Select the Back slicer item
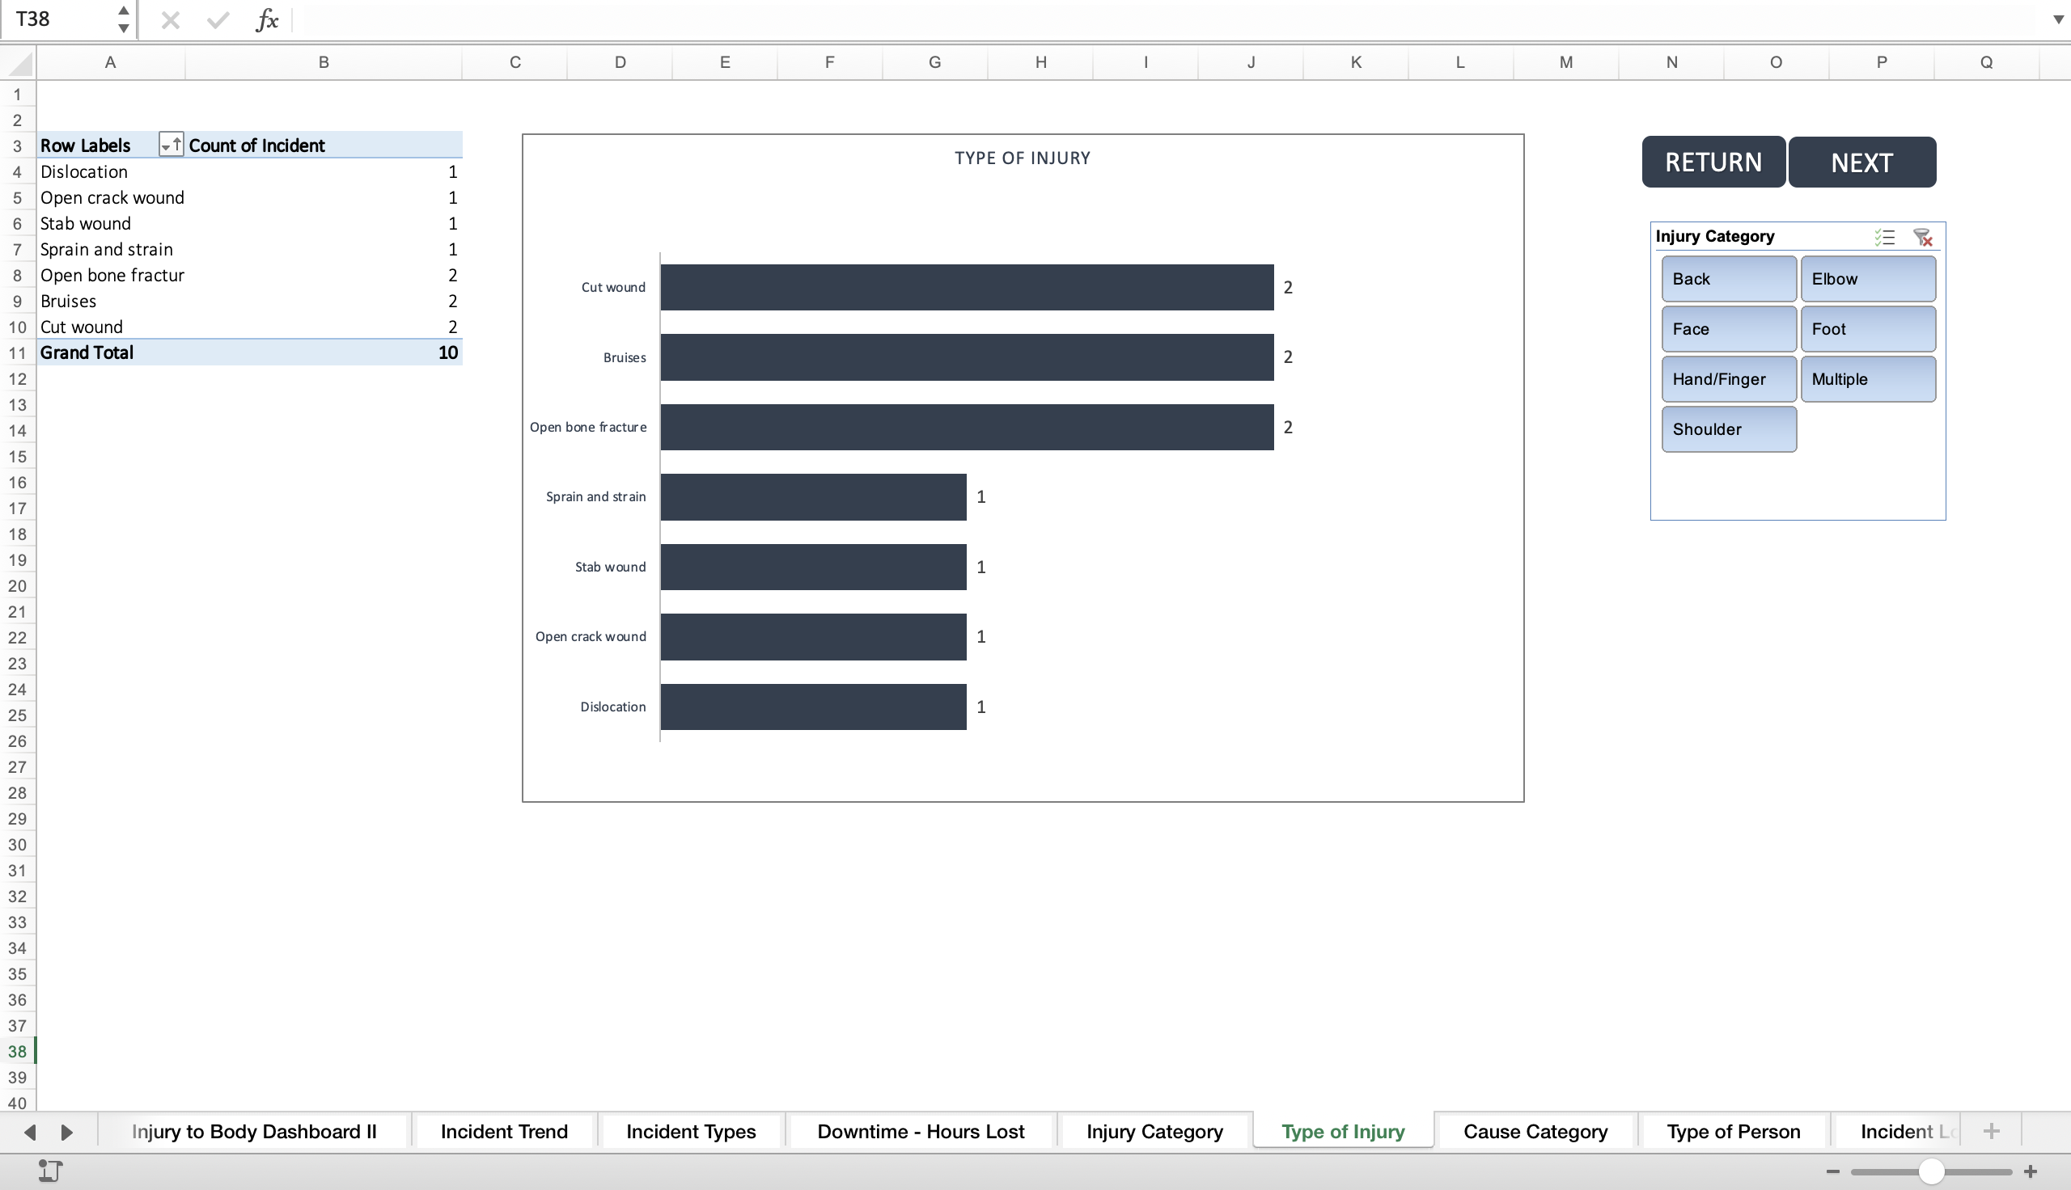This screenshot has width=2071, height=1190. click(x=1729, y=279)
